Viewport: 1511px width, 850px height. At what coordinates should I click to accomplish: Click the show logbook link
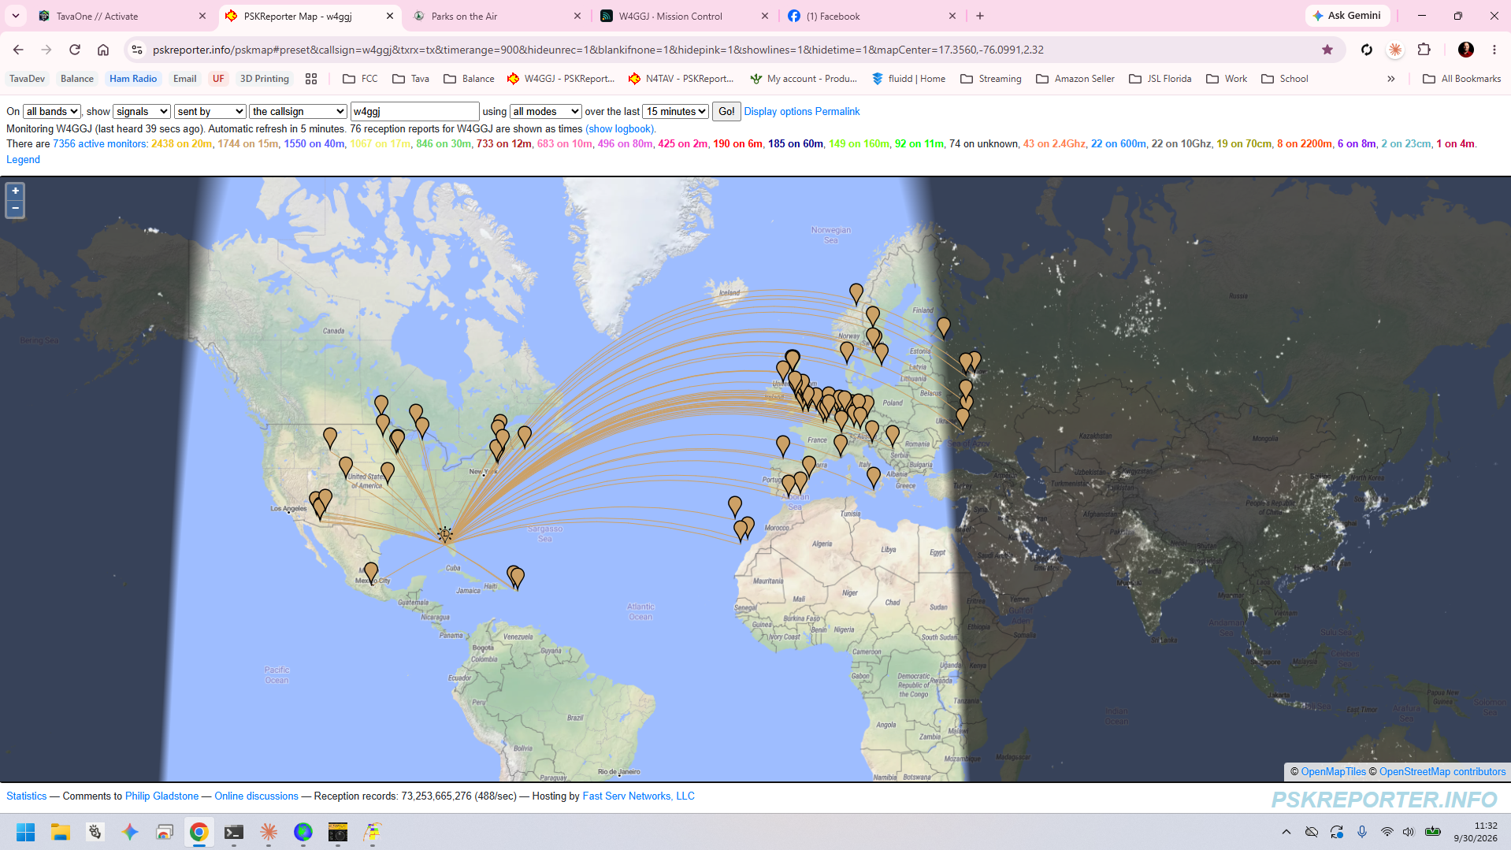pos(620,129)
